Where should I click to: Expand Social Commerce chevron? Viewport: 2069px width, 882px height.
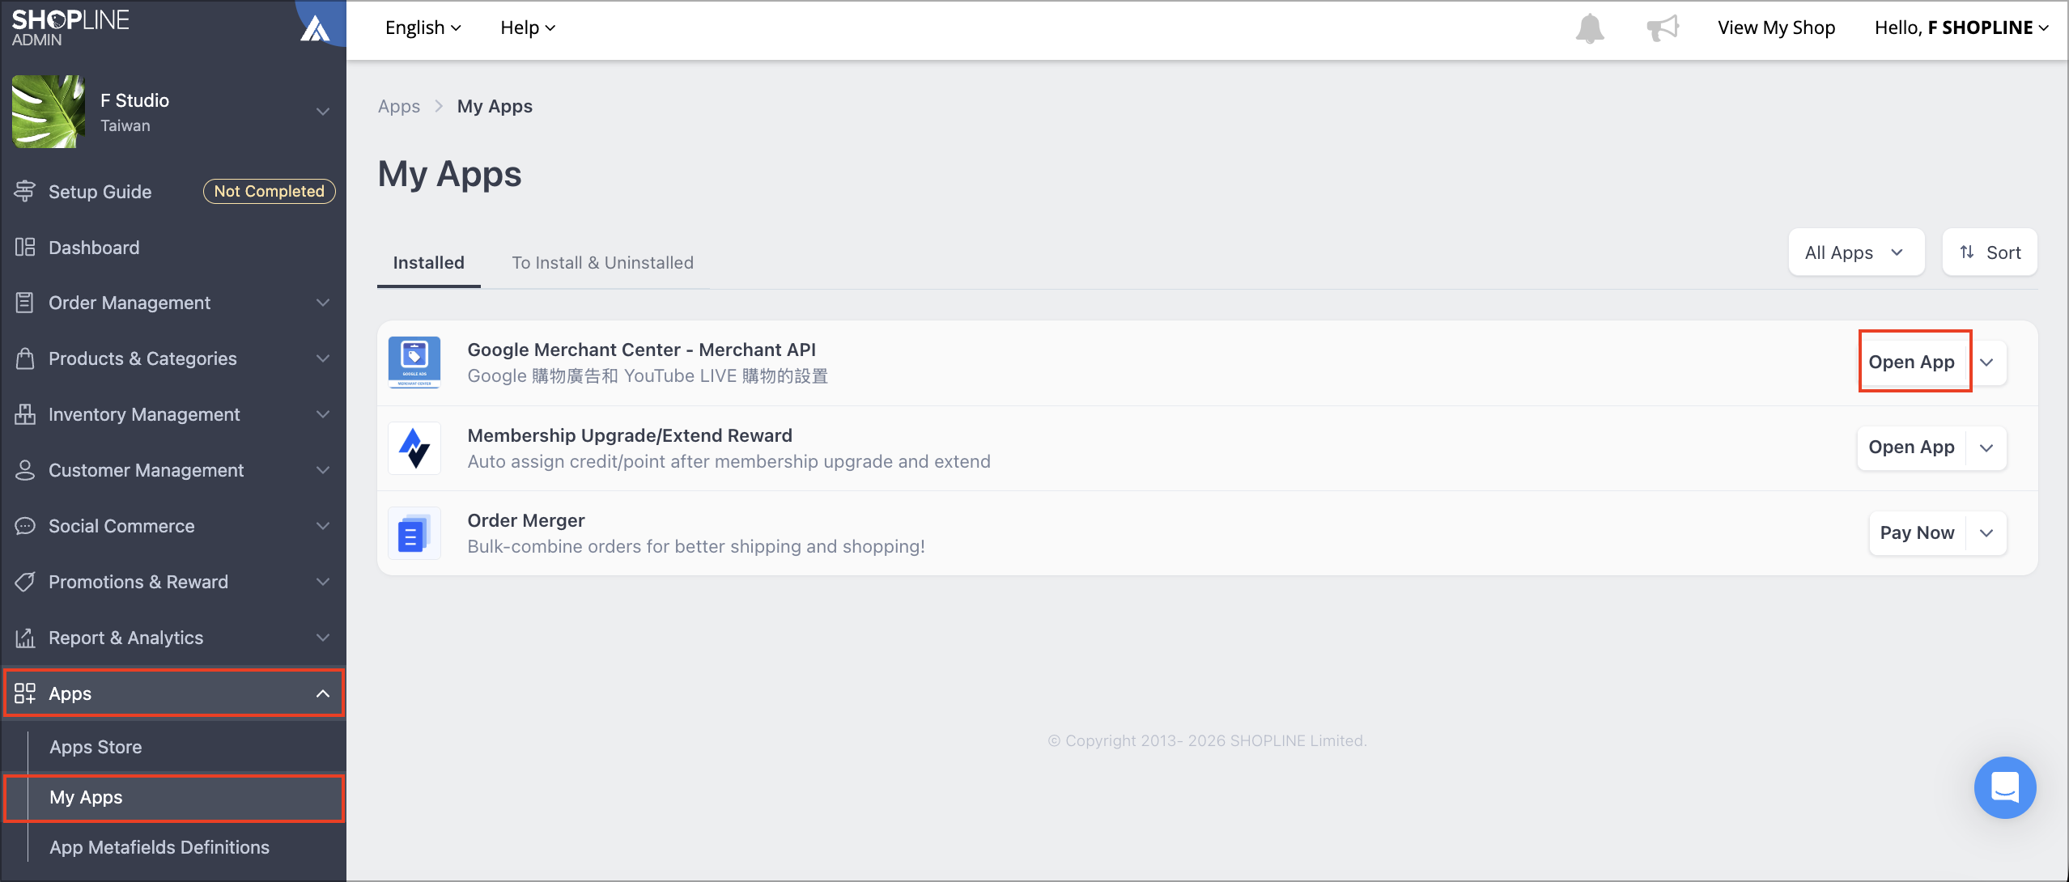(323, 526)
